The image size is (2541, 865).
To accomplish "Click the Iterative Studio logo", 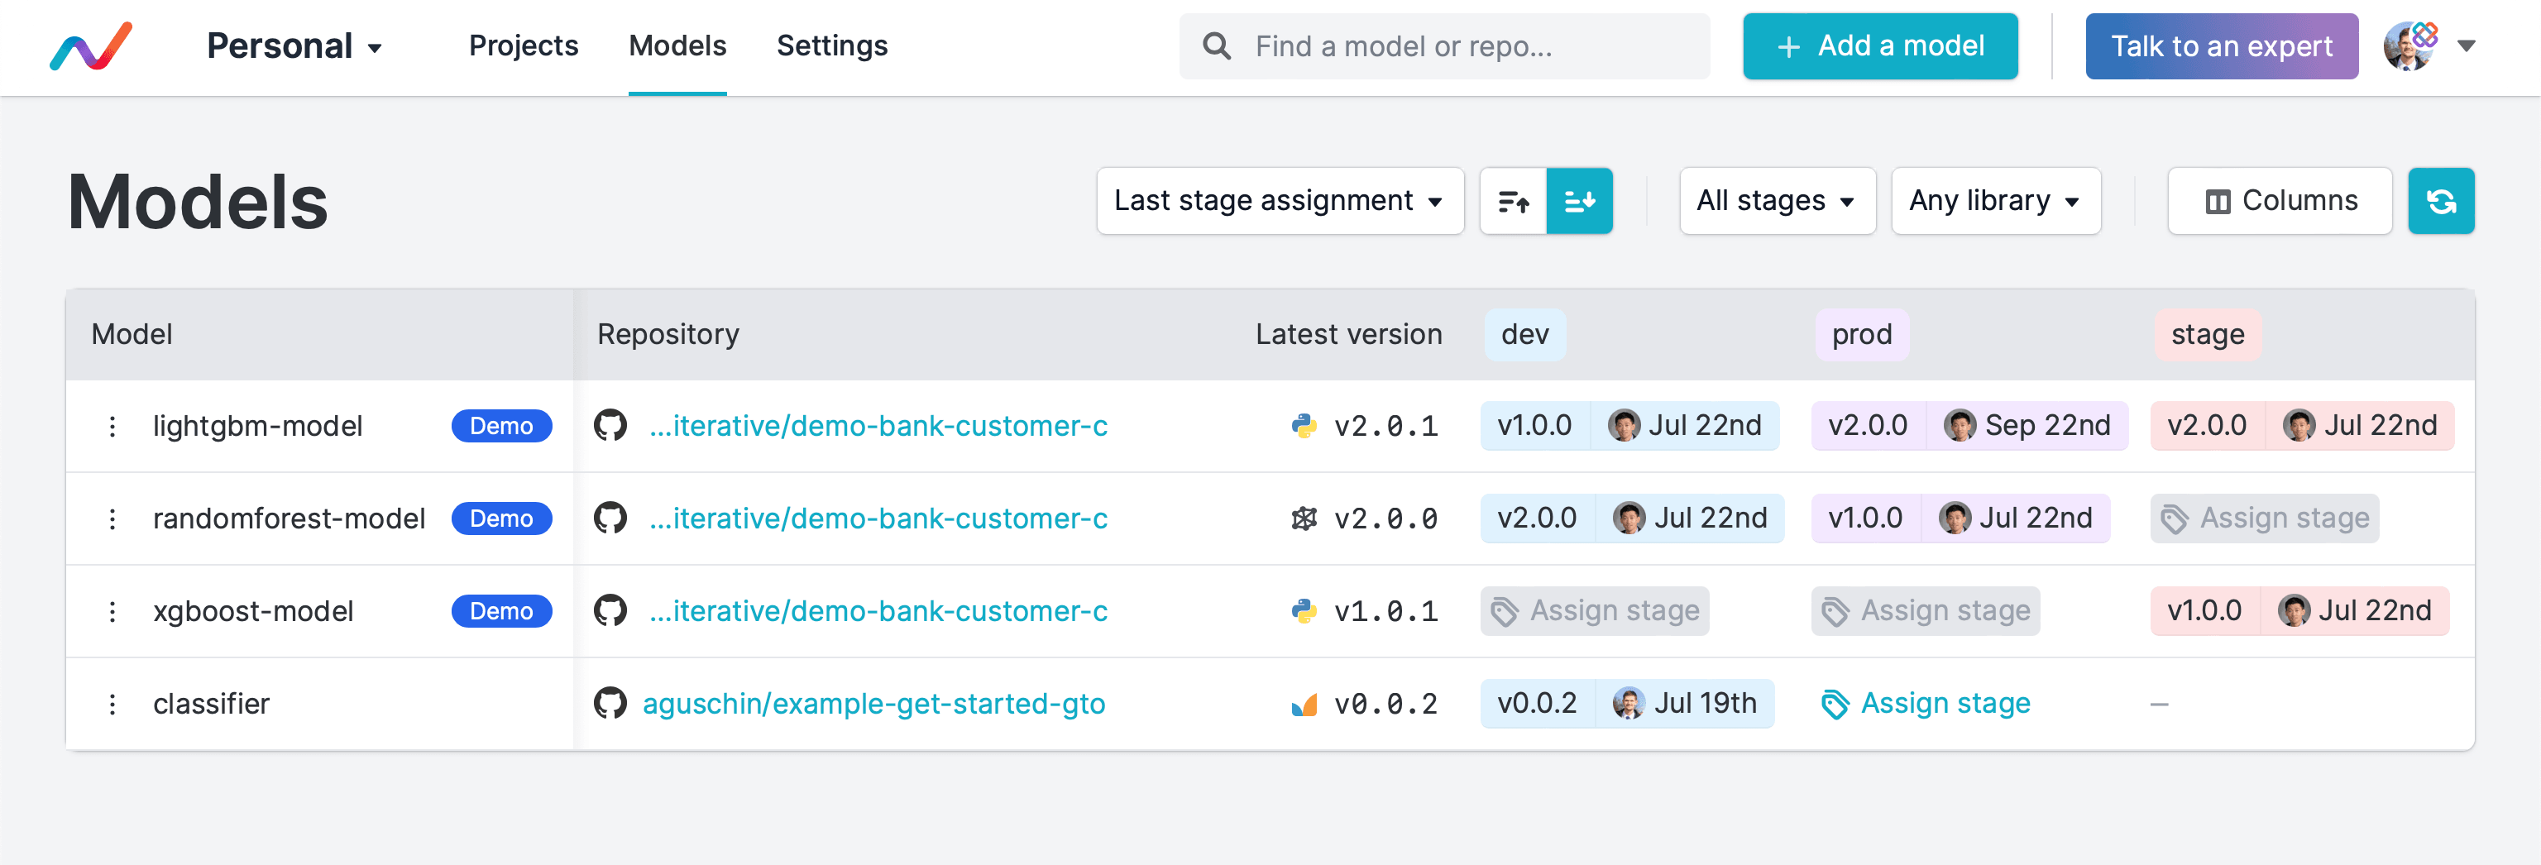I will (x=91, y=46).
